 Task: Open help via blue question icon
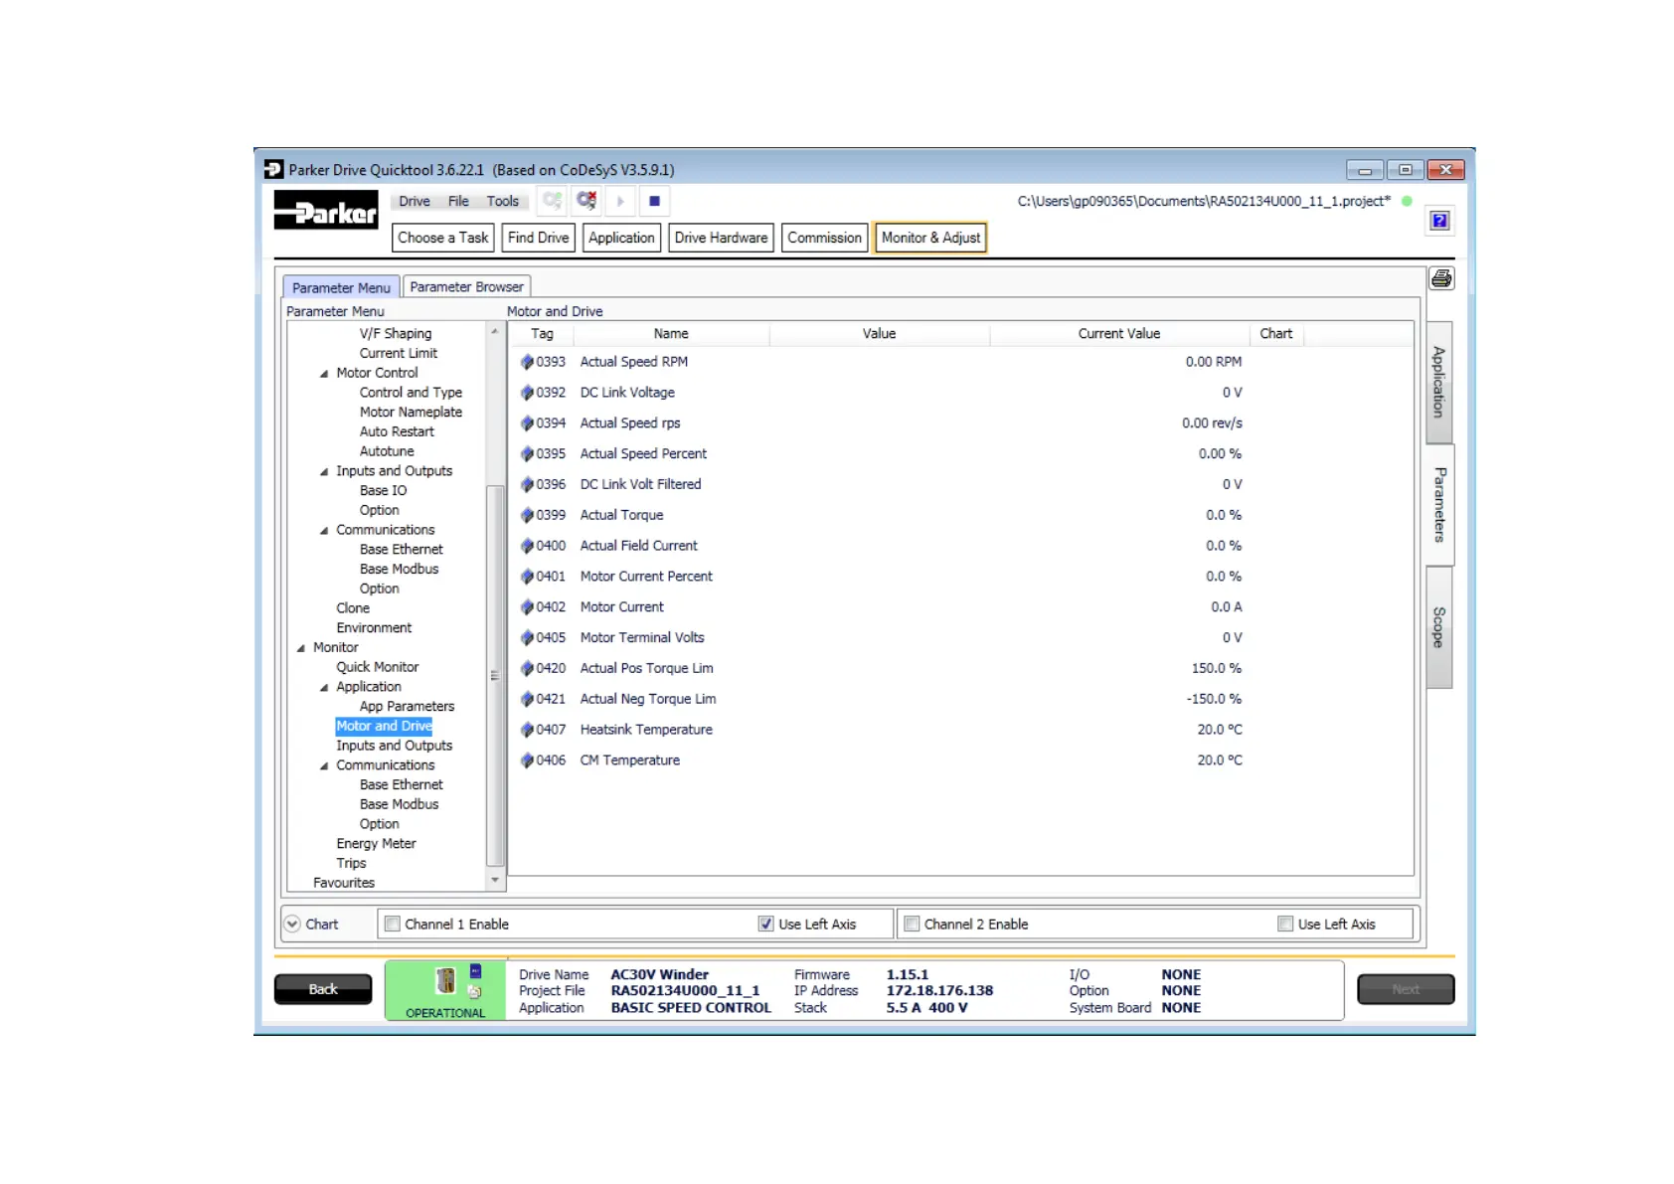1439,221
